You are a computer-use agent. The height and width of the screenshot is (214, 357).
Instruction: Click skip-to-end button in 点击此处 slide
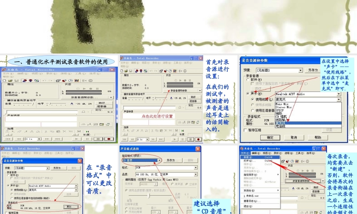(161, 139)
